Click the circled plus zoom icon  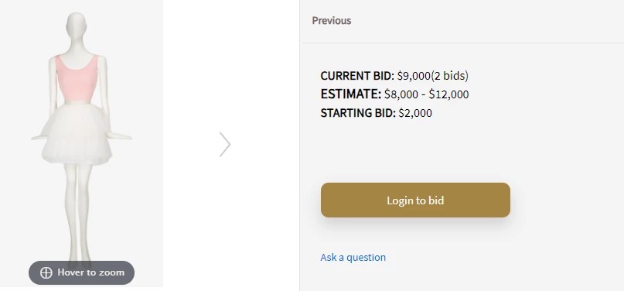(46, 272)
